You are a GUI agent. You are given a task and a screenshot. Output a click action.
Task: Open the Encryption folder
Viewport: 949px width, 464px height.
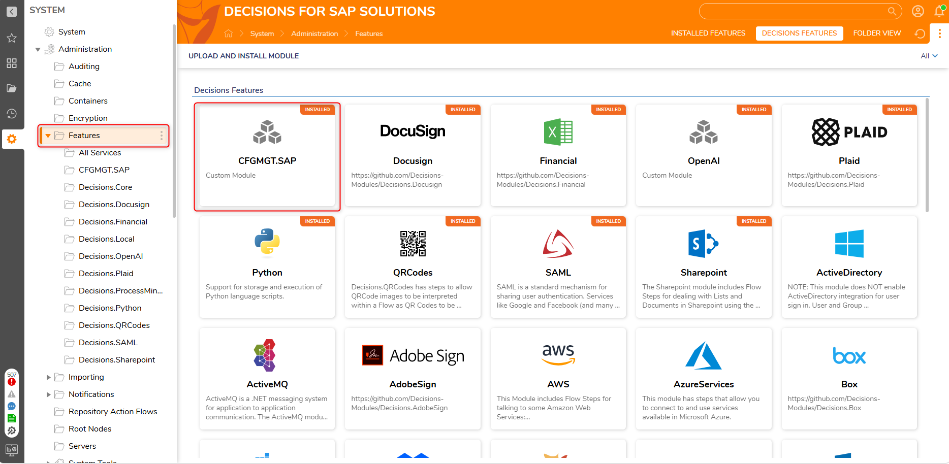(88, 118)
